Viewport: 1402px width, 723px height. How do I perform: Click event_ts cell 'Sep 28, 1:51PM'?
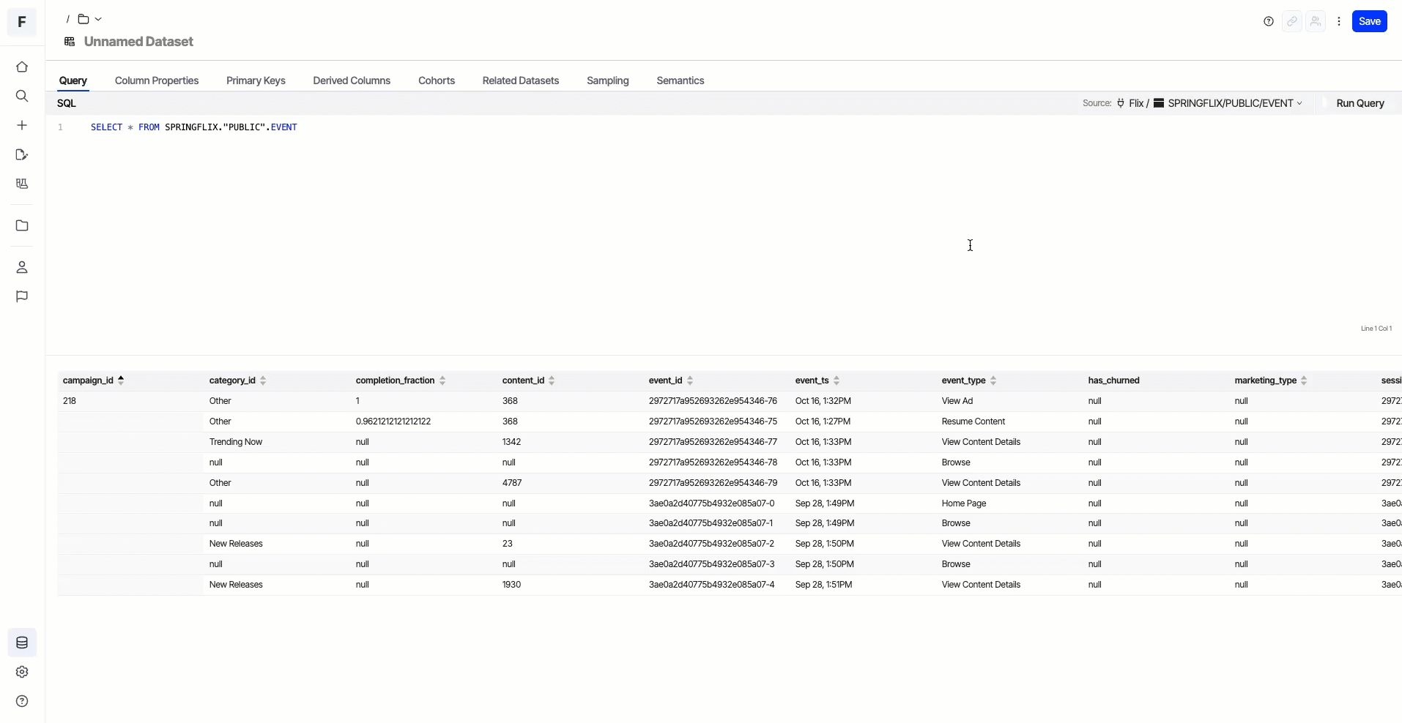[824, 585]
